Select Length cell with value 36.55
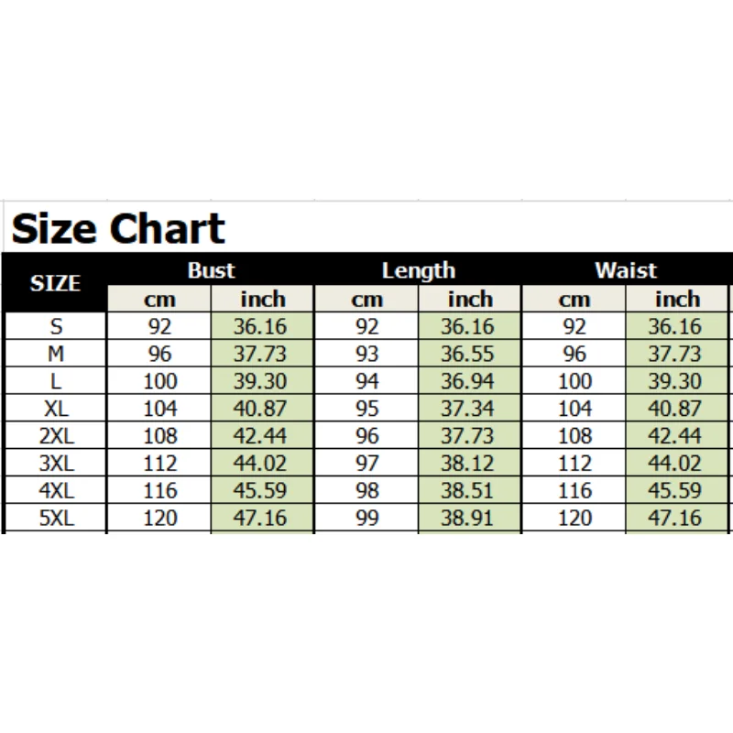The height and width of the screenshot is (733, 733). pos(470,354)
